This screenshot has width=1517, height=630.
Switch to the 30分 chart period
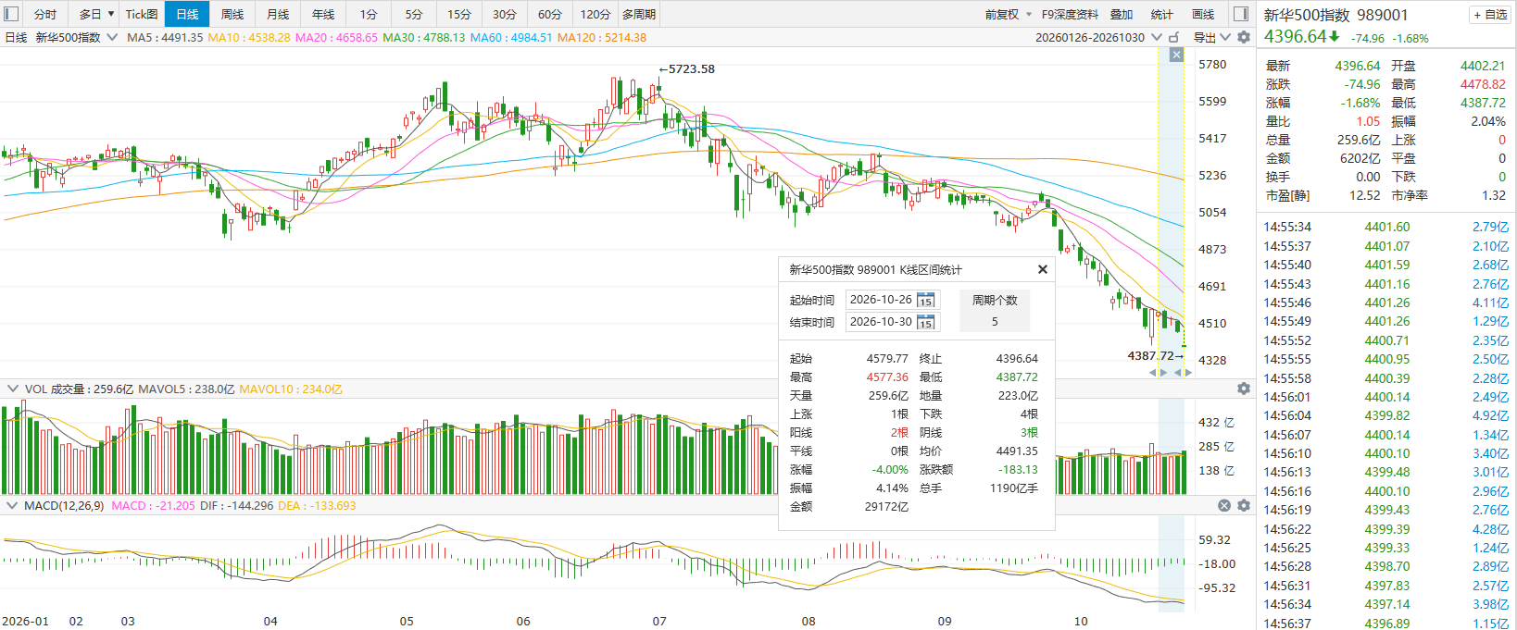(x=505, y=14)
